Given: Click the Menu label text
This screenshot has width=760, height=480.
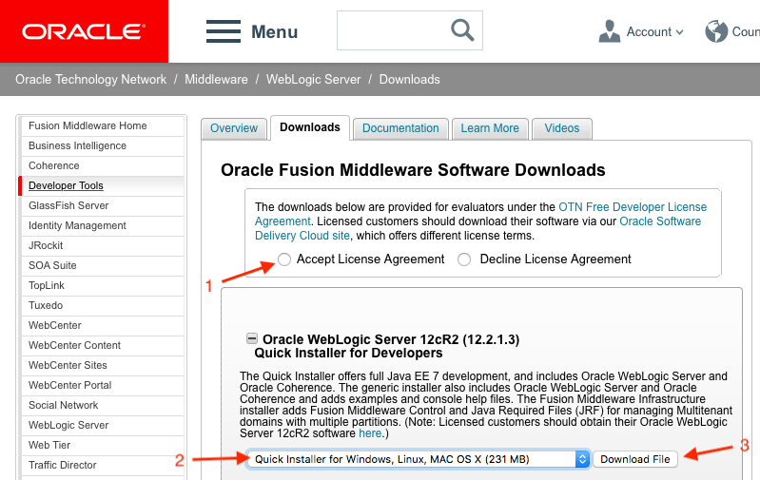Looking at the screenshot, I should click(x=274, y=32).
